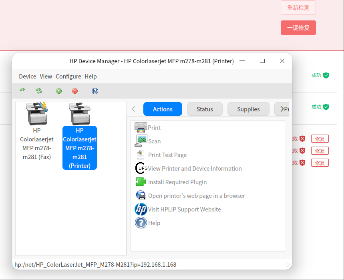
Task: Maximize the HP Device Manager window
Action: tap(262, 61)
